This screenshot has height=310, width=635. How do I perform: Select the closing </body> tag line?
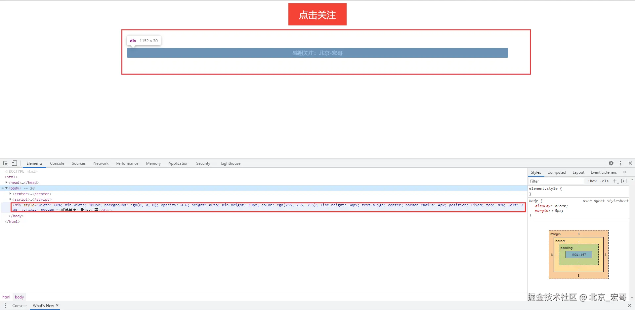(16, 216)
